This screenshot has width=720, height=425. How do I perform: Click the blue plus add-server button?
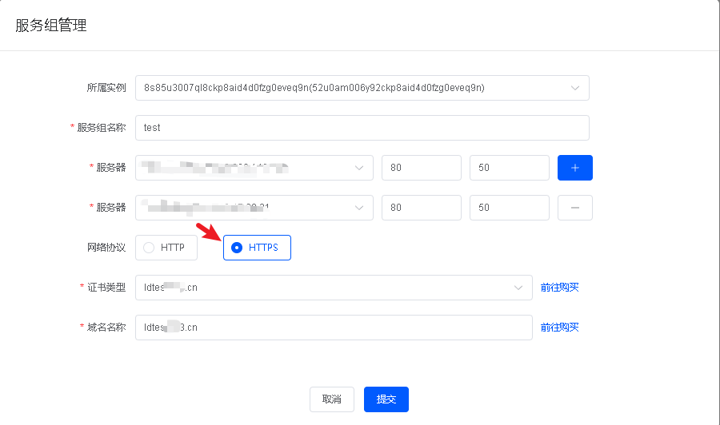(x=574, y=168)
